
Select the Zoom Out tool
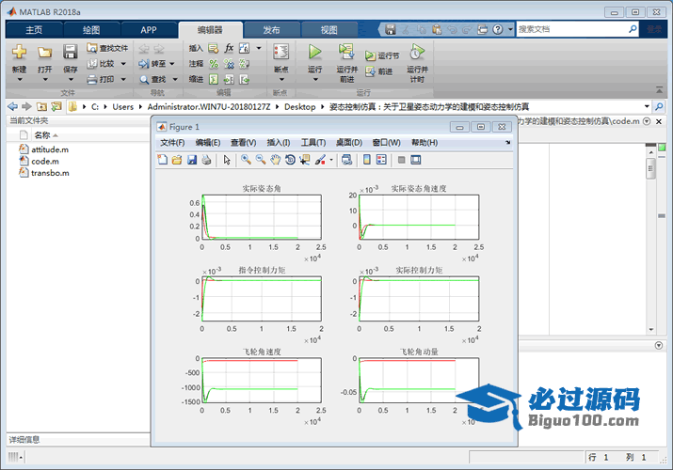[261, 160]
